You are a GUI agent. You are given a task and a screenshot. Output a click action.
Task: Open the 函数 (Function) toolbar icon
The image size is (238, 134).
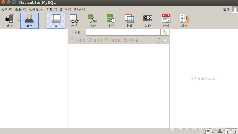click(x=93, y=21)
